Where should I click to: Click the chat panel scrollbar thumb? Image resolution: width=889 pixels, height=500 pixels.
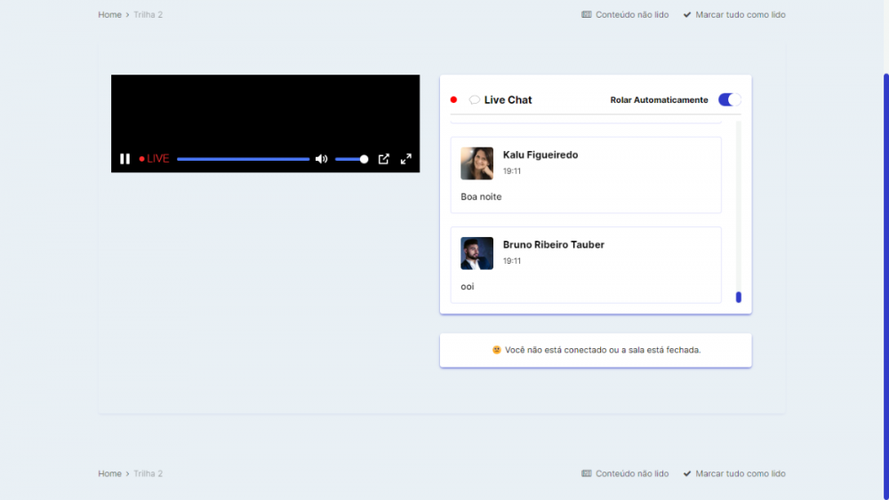pos(739,297)
